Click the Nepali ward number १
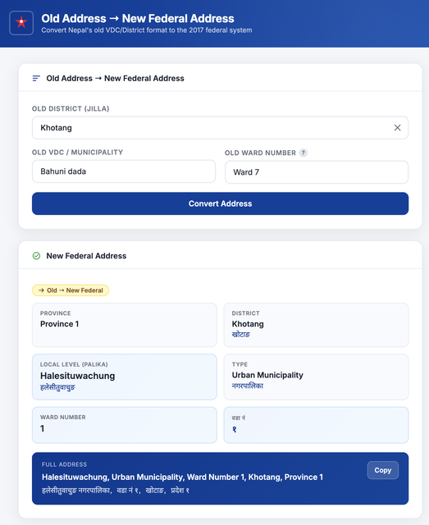429x525 pixels. 234,429
